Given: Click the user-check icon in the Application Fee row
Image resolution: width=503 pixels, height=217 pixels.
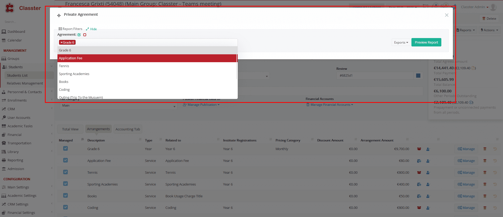Looking at the screenshot, I should (428, 161).
